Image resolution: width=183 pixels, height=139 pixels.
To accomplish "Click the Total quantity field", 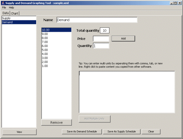I will pos(105,30).
